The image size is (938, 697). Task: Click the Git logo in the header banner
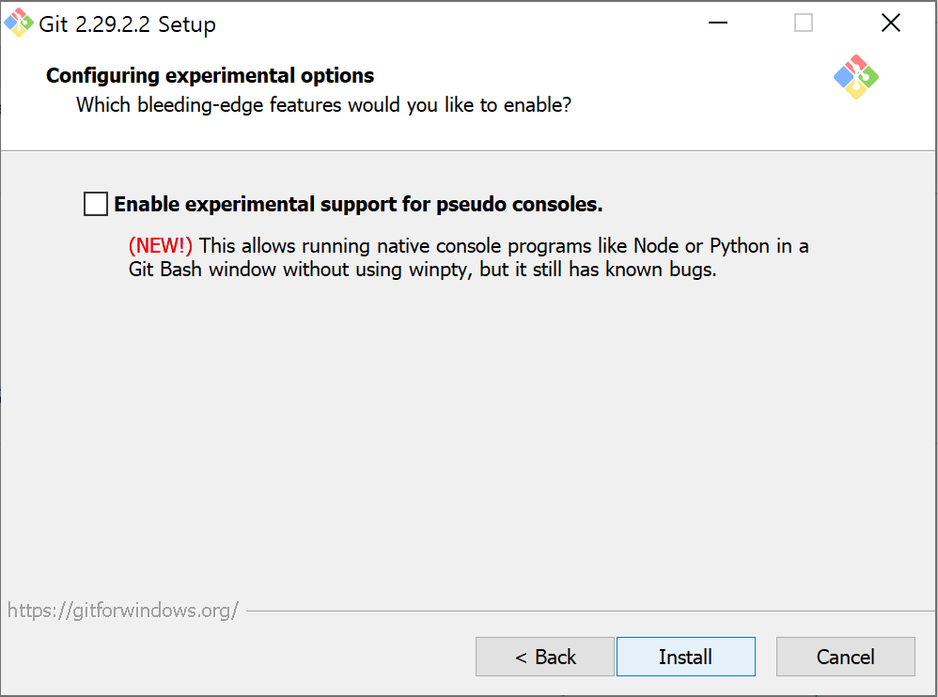tap(856, 77)
